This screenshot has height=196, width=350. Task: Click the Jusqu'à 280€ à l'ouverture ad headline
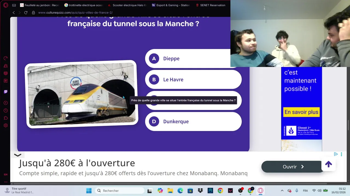(x=77, y=163)
